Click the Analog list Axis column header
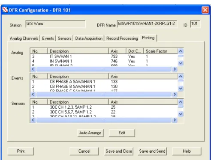 tap(117, 51)
